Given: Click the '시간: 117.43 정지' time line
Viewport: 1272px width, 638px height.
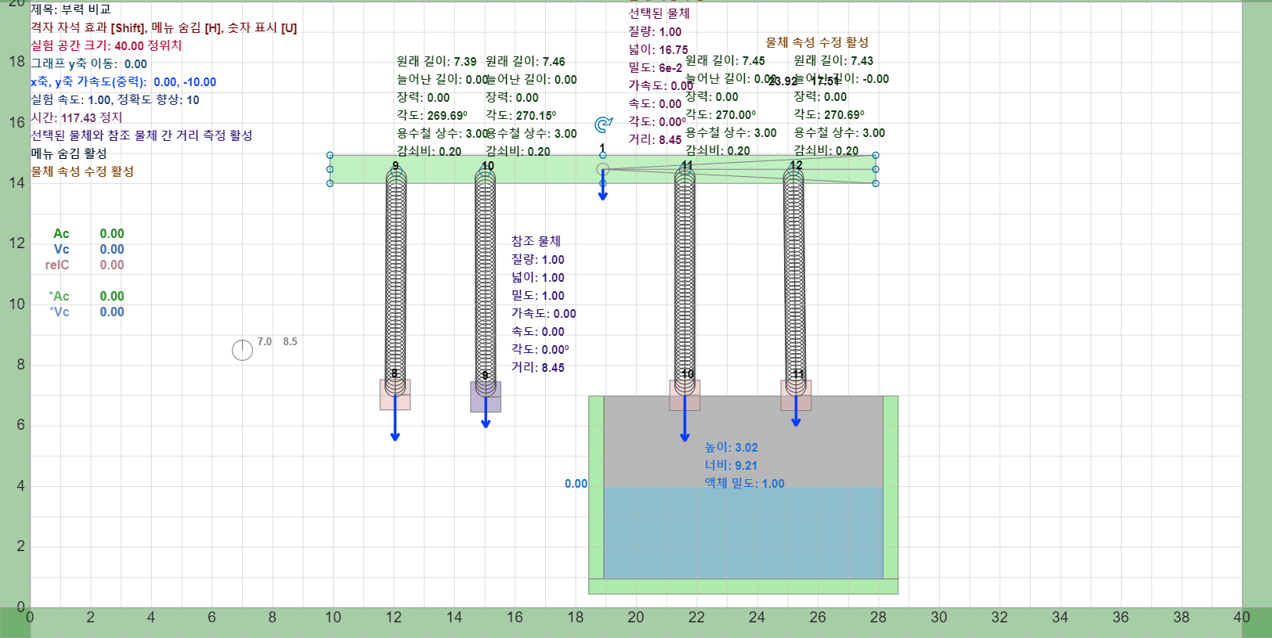Looking at the screenshot, I should click(77, 117).
